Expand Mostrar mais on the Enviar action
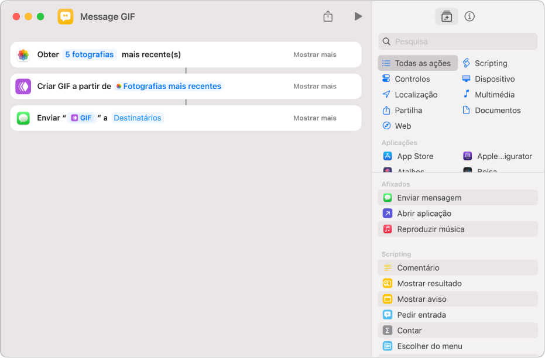The height and width of the screenshot is (358, 545). coord(315,118)
